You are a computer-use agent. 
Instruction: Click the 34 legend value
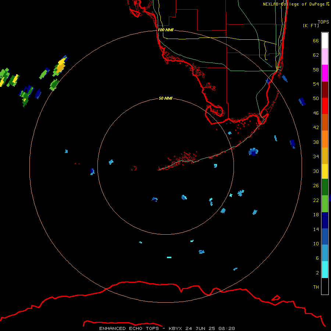316,157
